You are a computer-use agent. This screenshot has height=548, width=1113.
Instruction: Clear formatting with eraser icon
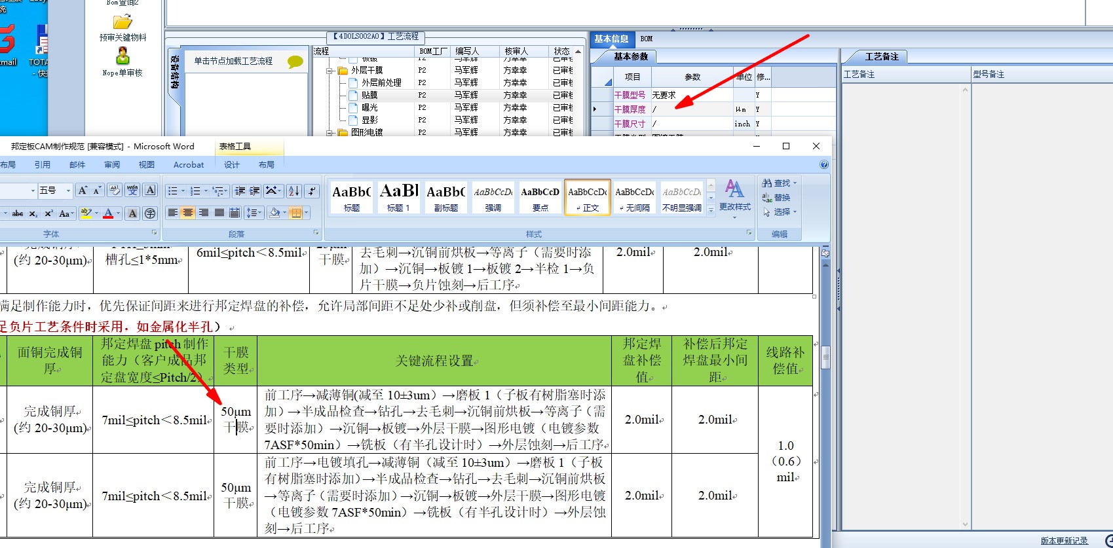(x=115, y=191)
